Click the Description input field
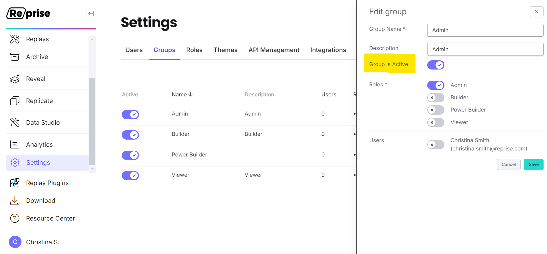Viewport: 547px width, 254px height. pyautogui.click(x=485, y=49)
